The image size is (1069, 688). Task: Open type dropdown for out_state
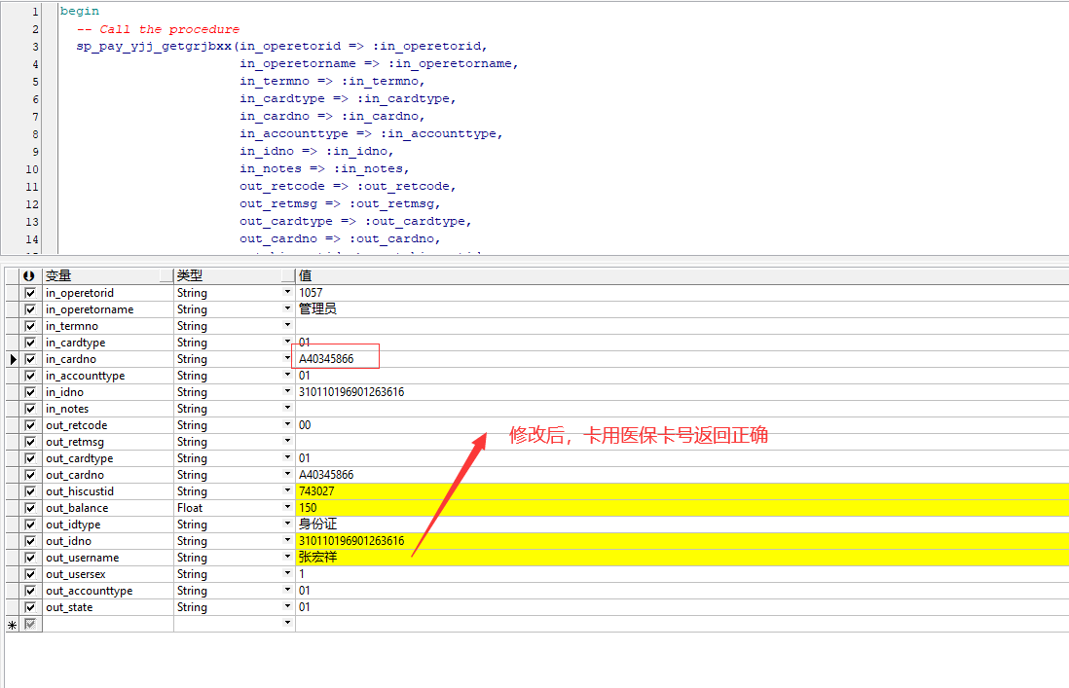coord(288,607)
